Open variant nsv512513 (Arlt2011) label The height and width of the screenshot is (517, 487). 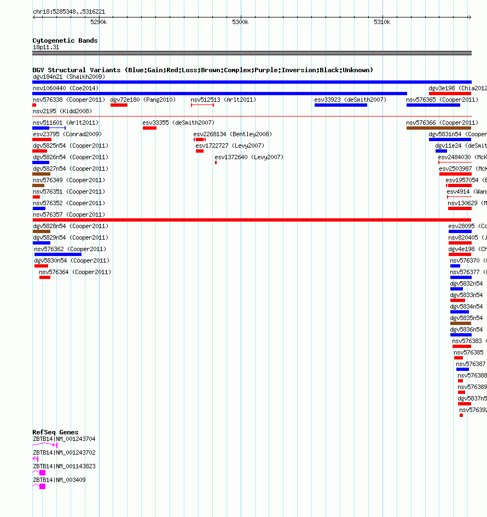point(223,100)
